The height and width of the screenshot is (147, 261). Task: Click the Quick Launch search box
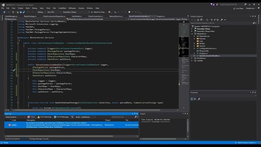[x=232, y=4]
